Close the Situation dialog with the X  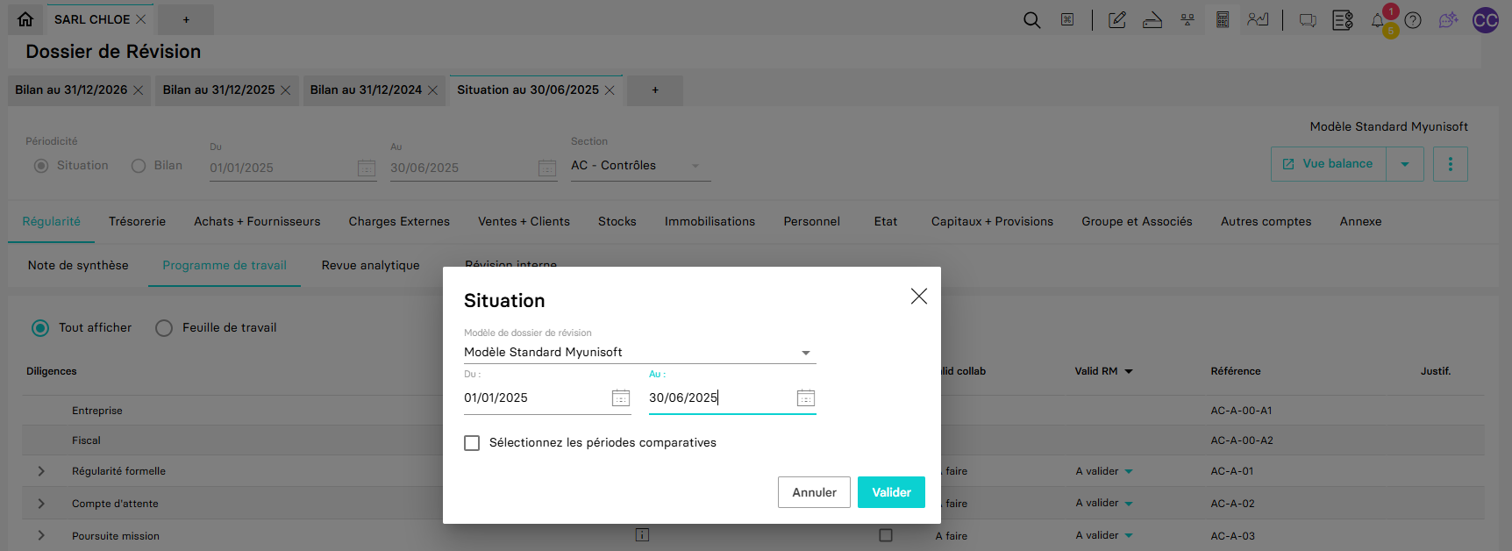pyautogui.click(x=918, y=297)
